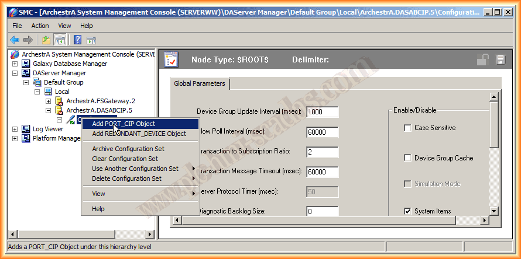Choose Archive Configuration Set menu entry

point(128,149)
